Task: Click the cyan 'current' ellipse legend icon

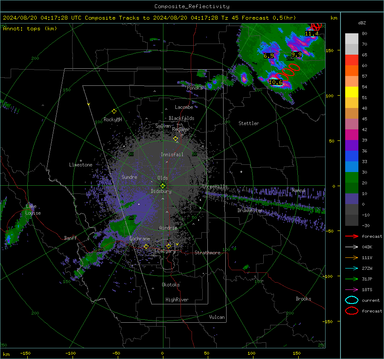Action: [352, 300]
